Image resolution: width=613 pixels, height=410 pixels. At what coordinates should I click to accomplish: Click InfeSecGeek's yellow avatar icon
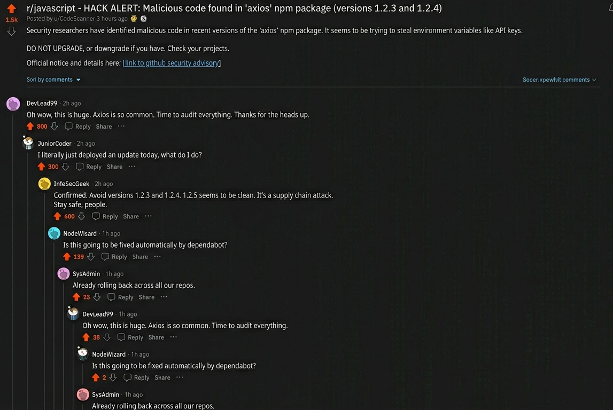(45, 184)
